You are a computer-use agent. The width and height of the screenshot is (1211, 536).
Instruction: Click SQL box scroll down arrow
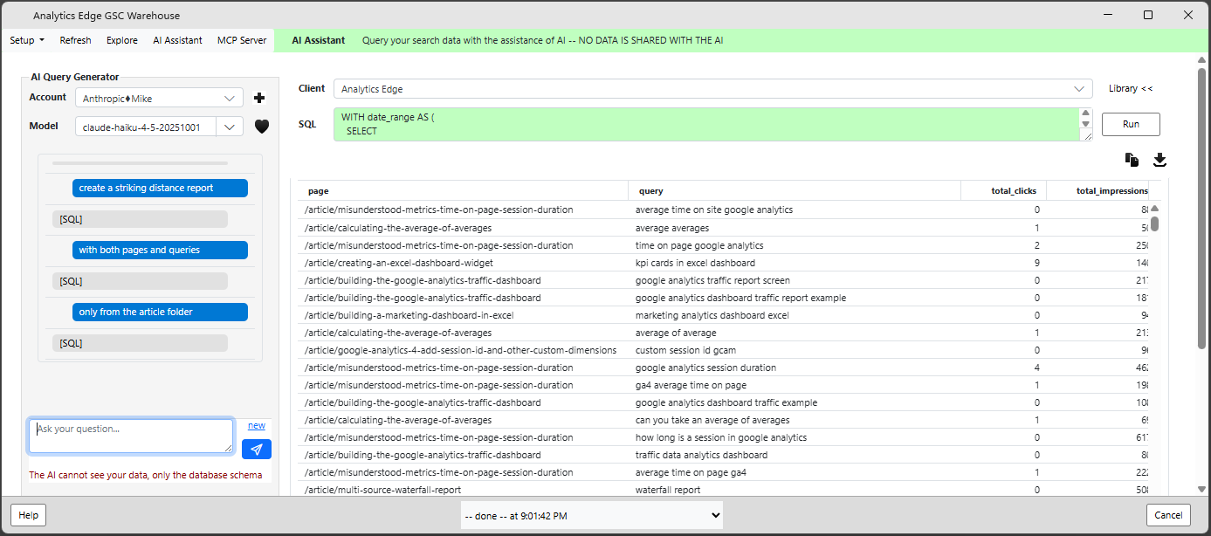pyautogui.click(x=1086, y=124)
